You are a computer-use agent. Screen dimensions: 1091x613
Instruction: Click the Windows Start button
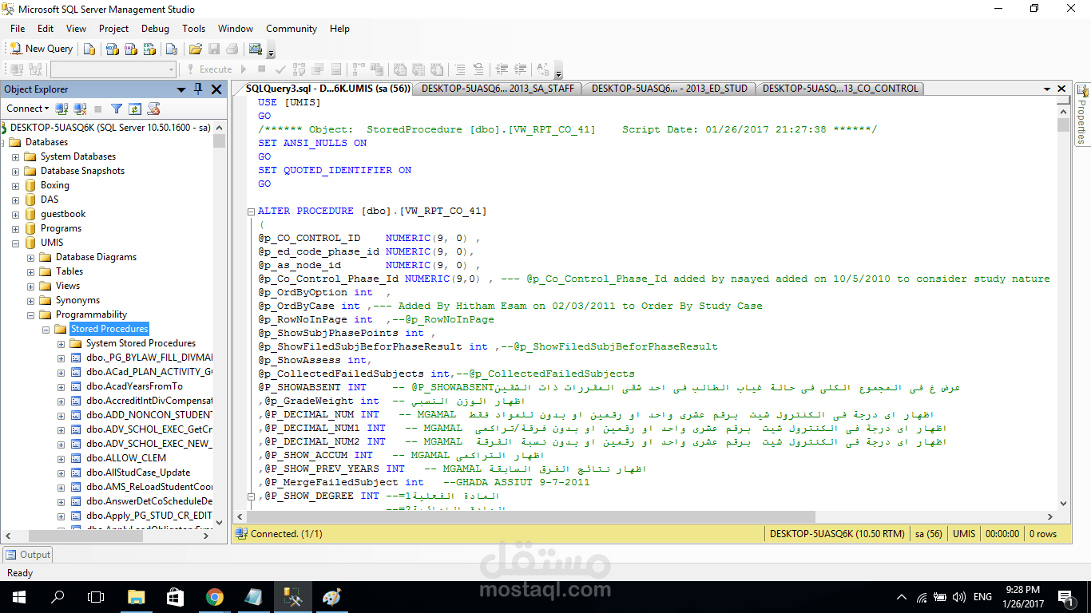[18, 597]
